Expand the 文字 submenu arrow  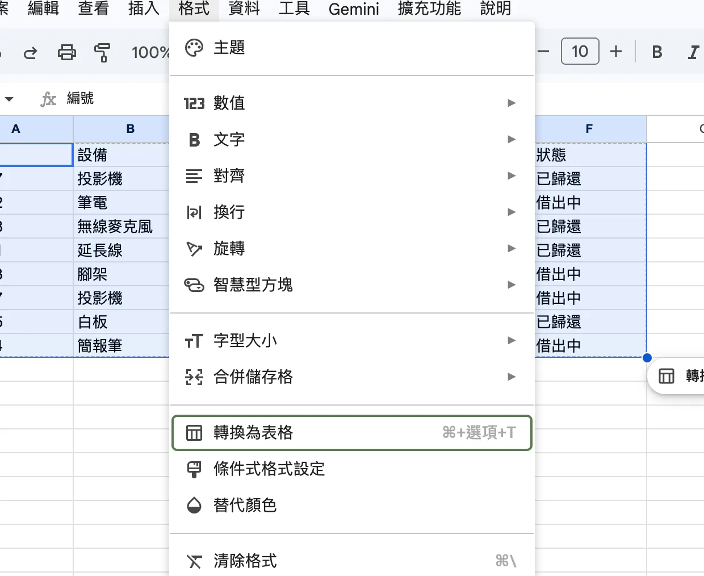click(x=512, y=139)
